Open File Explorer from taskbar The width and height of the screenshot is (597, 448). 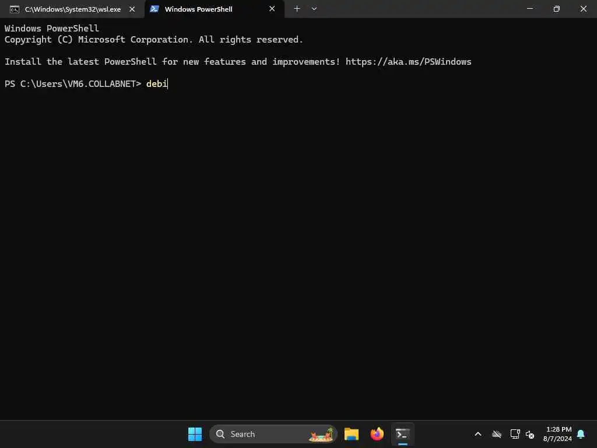(352, 434)
